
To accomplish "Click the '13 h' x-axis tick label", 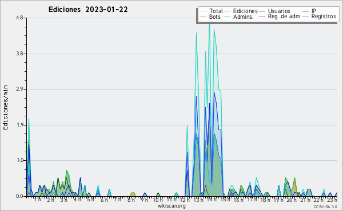I will point(198,200).
